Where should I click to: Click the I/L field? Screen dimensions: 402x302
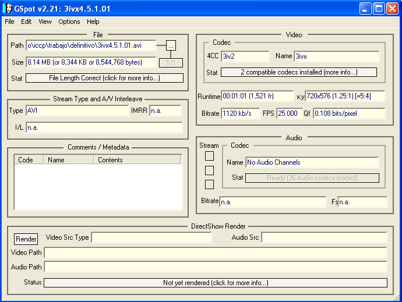104,127
